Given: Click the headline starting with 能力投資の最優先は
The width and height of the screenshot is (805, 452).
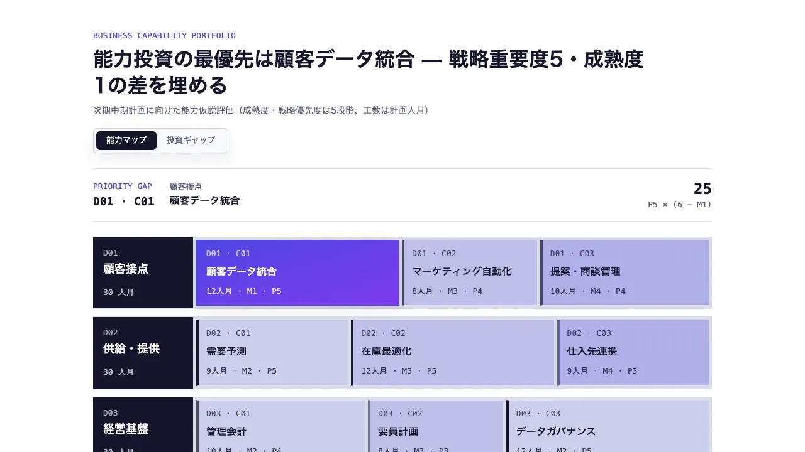Looking at the screenshot, I should pos(369,72).
